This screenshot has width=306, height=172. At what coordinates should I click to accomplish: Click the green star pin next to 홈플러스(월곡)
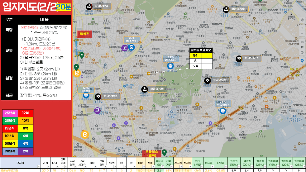(164, 152)
